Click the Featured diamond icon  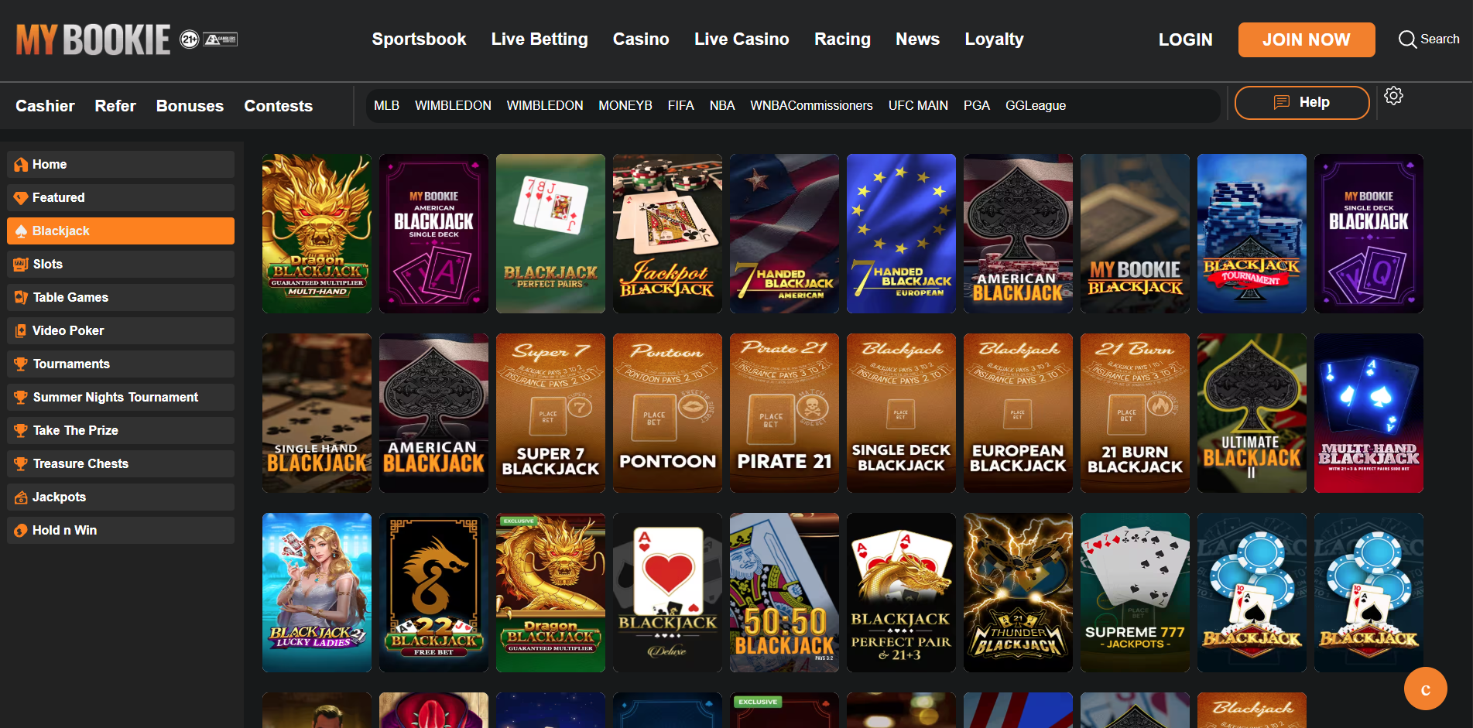21,198
